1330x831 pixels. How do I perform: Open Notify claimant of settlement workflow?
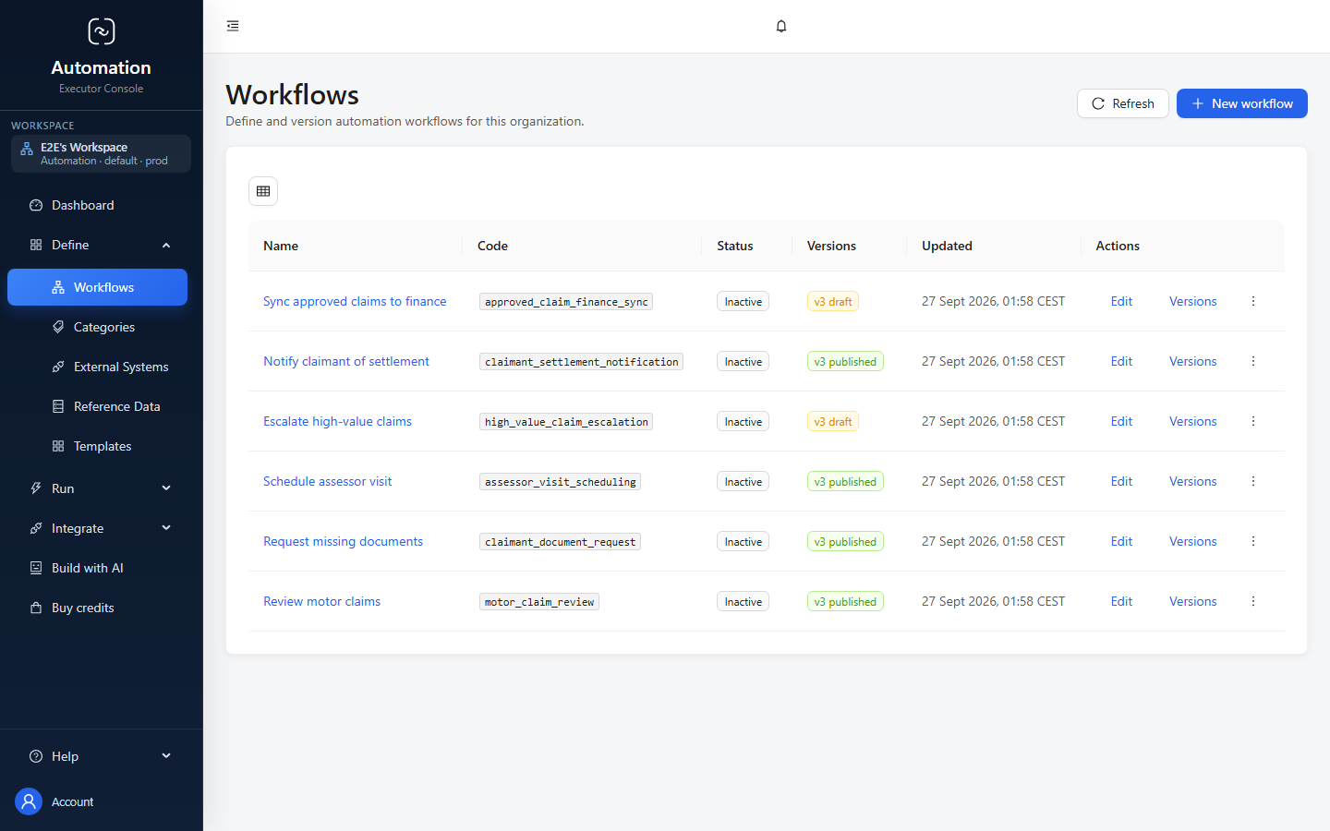click(346, 361)
